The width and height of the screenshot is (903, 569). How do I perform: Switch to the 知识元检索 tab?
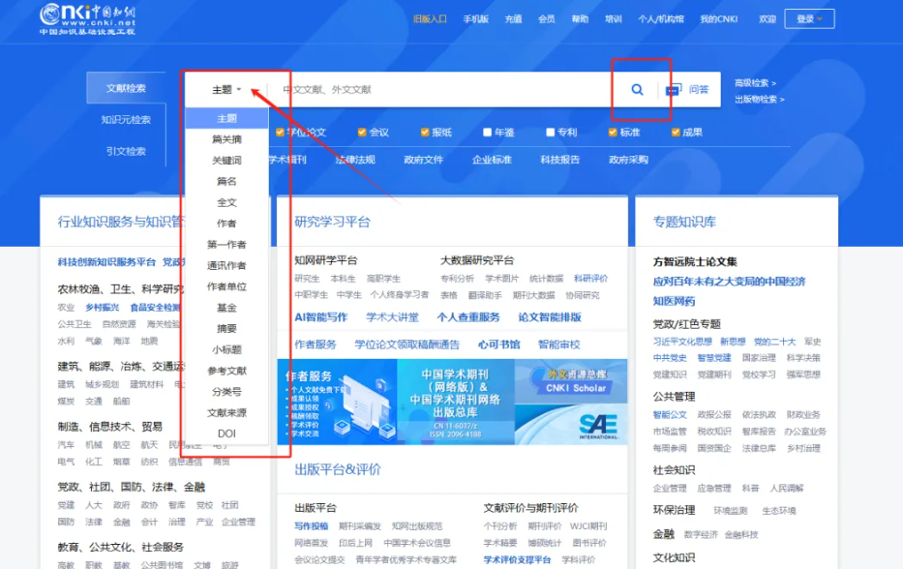126,120
